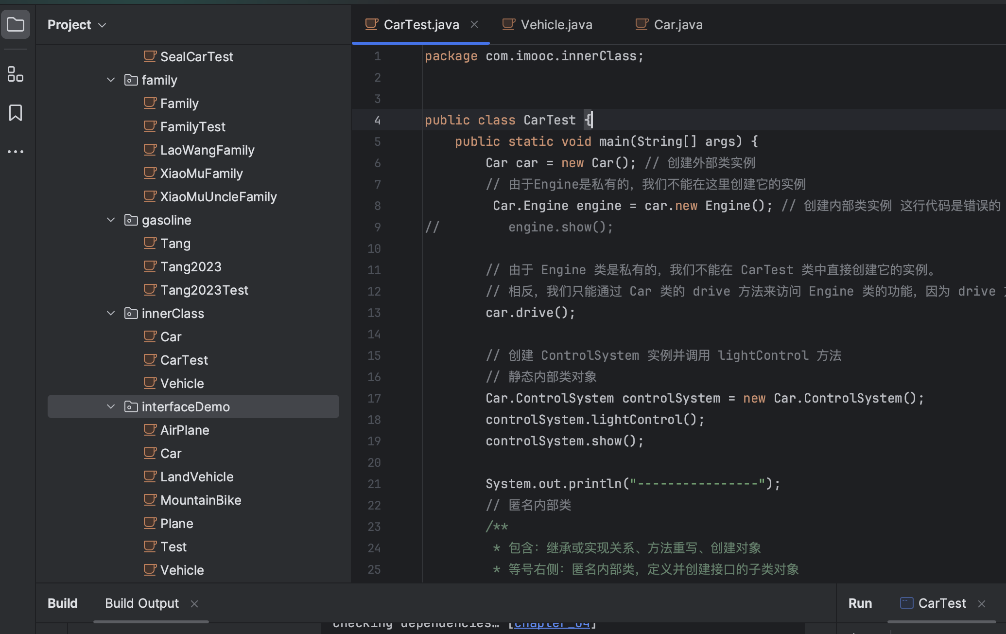Open the Project view dropdown
Image resolution: width=1006 pixels, height=634 pixels.
click(77, 25)
